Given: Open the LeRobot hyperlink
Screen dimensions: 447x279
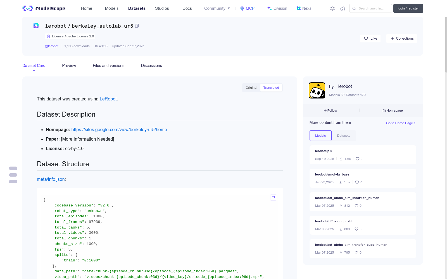Looking at the screenshot, I should [108, 99].
